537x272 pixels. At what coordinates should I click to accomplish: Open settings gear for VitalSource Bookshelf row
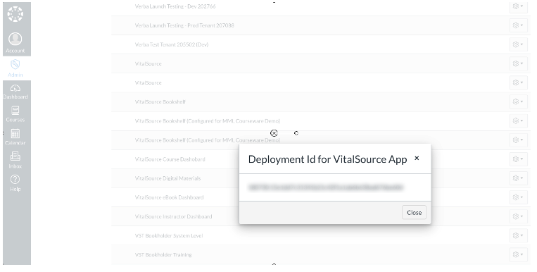click(518, 101)
